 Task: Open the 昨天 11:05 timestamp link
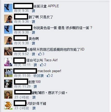[23, 76]
